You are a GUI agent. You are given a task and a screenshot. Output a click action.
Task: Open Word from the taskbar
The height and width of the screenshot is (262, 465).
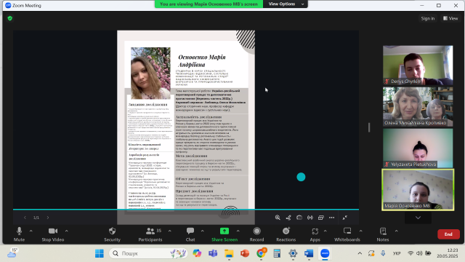[x=309, y=253]
